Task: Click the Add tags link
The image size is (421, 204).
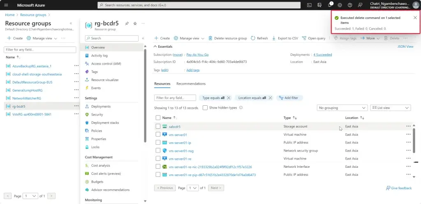Action: [x=193, y=70]
